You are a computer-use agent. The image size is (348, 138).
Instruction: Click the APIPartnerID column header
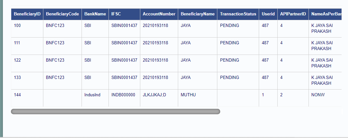293,14
